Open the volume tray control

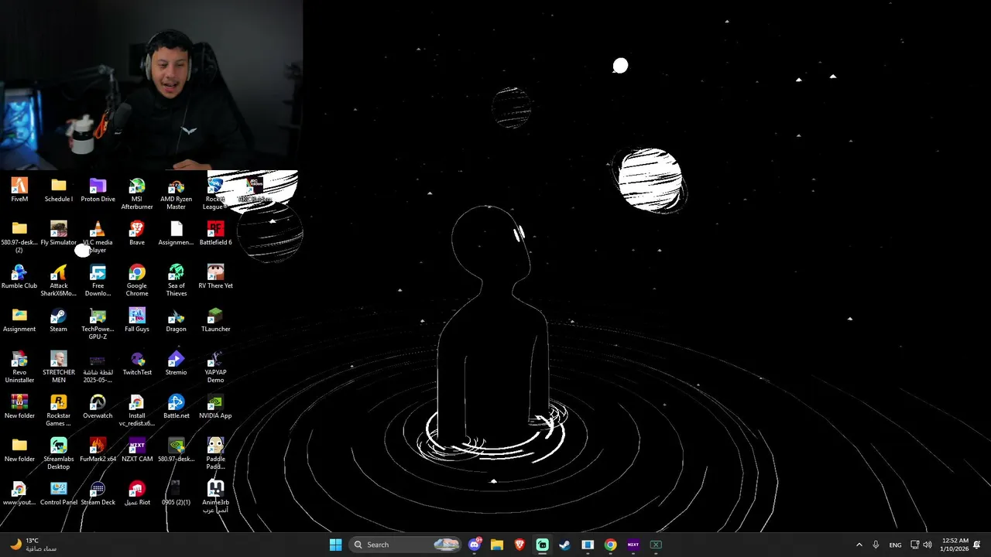[928, 545]
